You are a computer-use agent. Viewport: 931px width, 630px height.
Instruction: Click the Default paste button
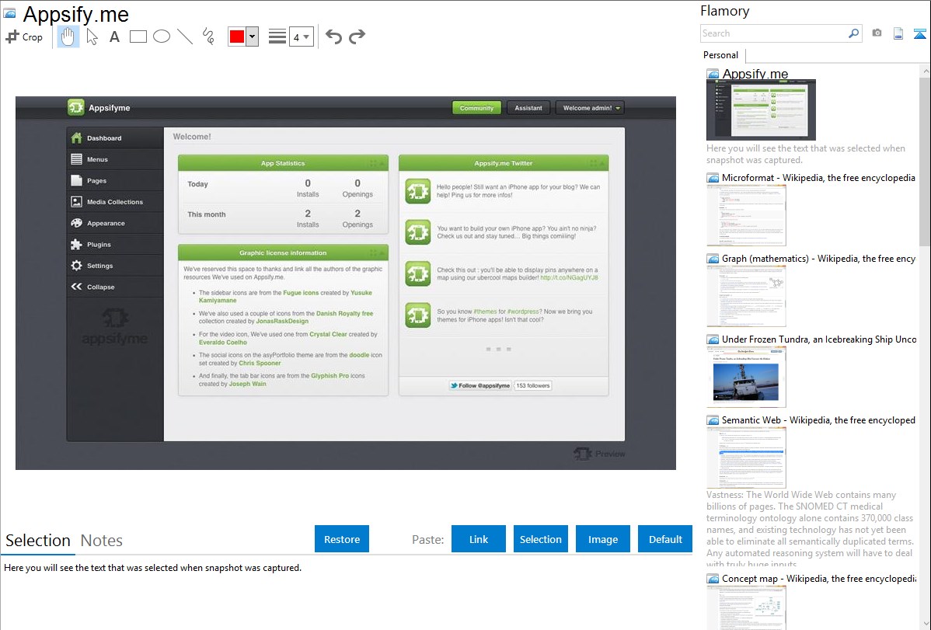(665, 539)
